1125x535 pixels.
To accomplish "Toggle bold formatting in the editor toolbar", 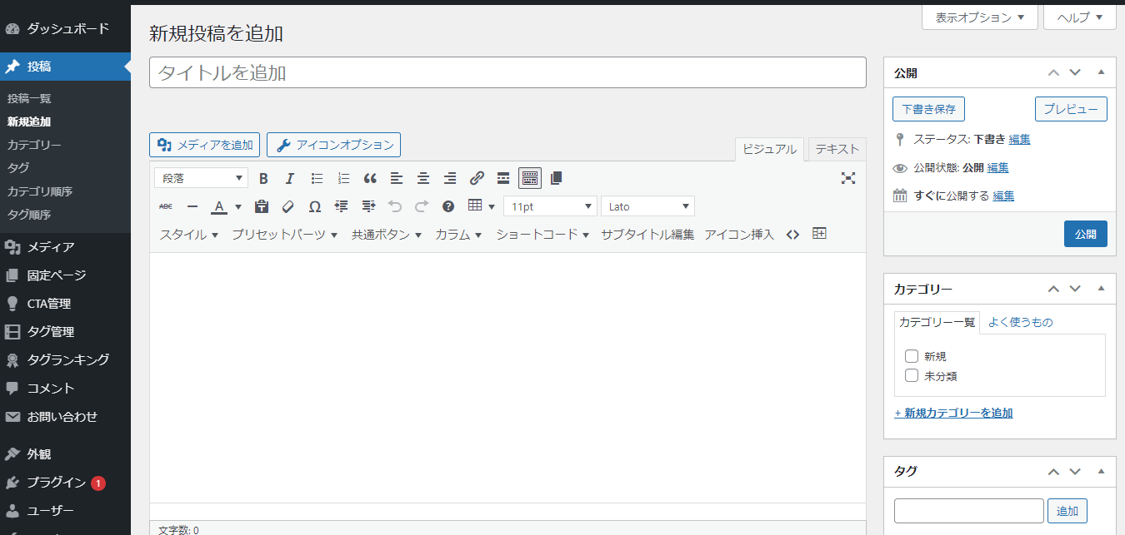I will 263,177.
